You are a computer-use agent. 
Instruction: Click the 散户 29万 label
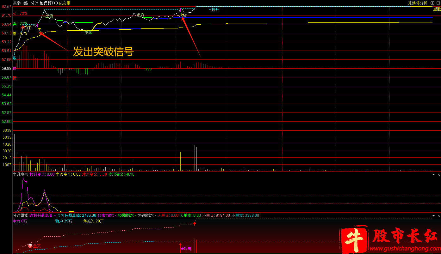(64, 221)
